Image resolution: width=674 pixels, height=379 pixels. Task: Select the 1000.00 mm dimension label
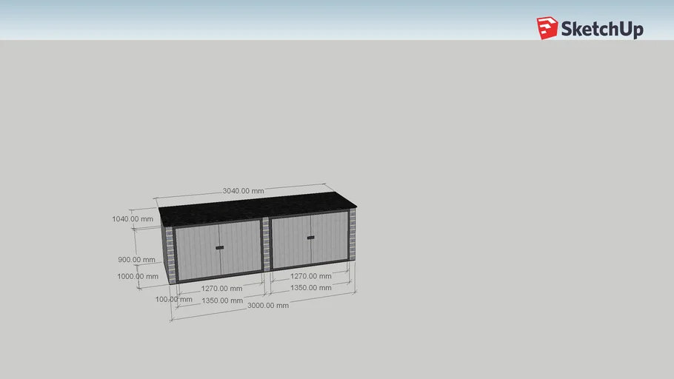coord(138,276)
